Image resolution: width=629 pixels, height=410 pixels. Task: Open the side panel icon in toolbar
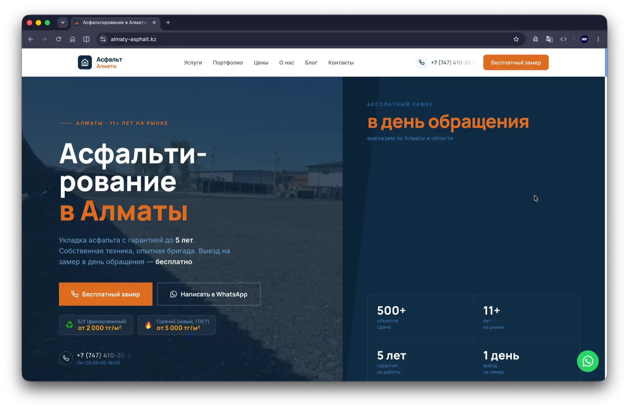coord(86,39)
